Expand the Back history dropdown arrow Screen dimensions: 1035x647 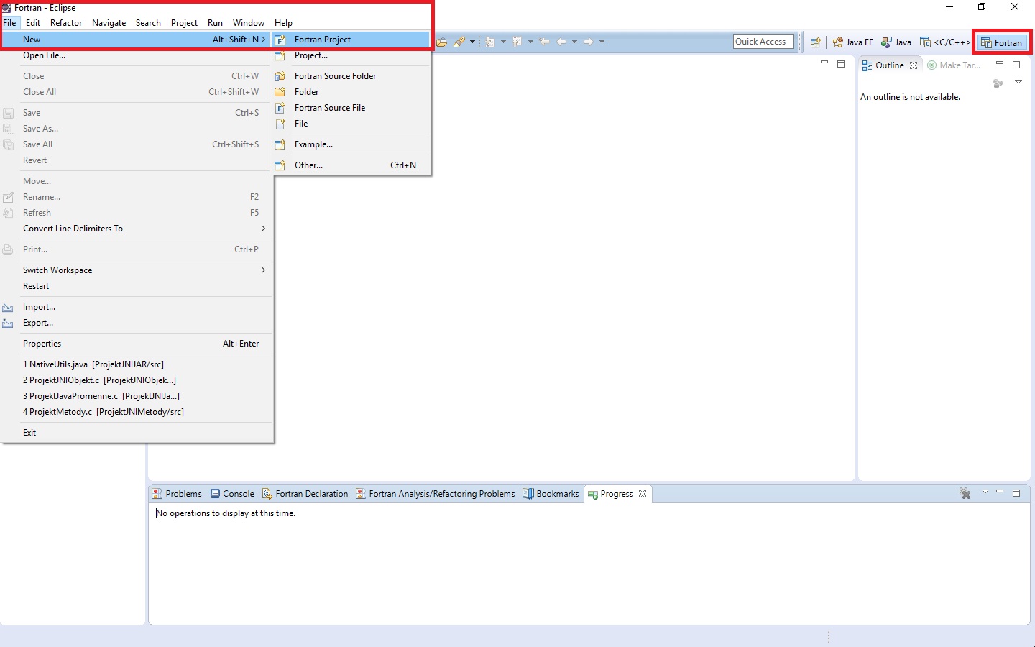[x=574, y=42]
